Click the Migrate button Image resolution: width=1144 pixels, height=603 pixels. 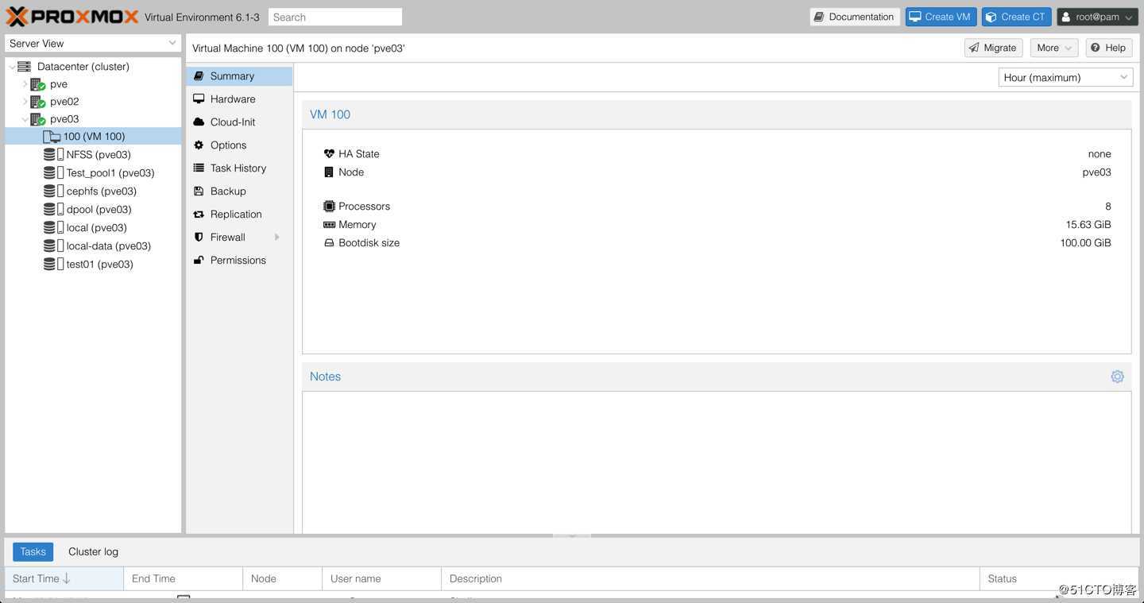point(993,48)
